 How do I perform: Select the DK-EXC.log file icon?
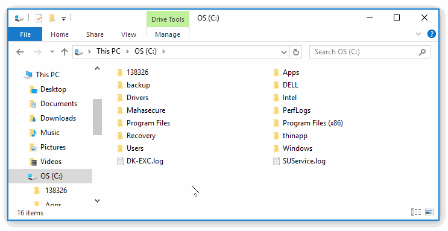[x=120, y=161]
